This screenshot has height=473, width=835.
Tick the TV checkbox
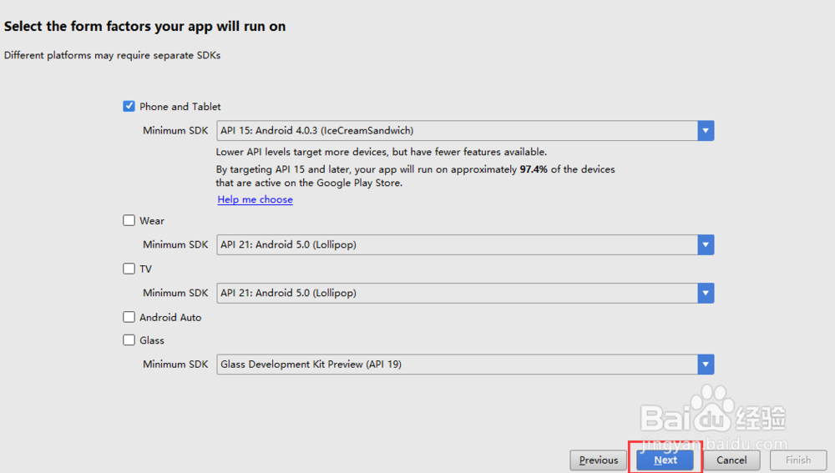pos(129,269)
